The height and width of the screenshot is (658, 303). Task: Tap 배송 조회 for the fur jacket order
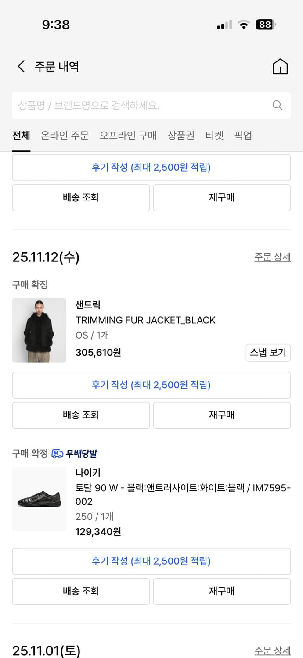(81, 415)
